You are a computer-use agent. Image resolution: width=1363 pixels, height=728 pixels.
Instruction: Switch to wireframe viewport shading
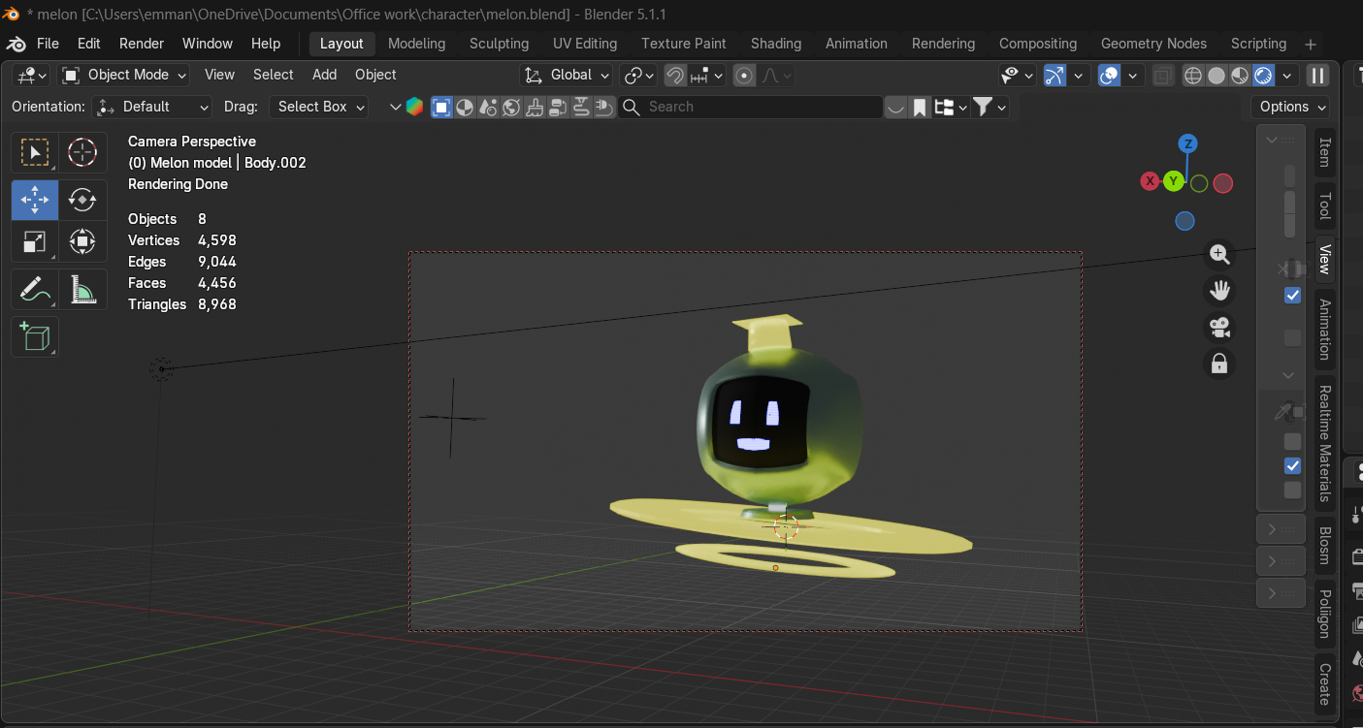coord(1193,75)
